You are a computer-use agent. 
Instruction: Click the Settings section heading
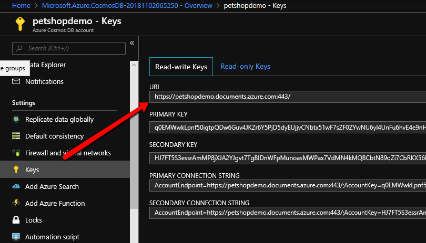click(x=24, y=103)
